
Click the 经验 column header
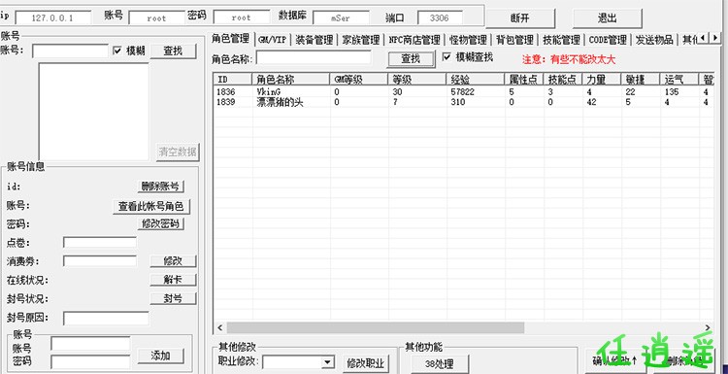click(476, 80)
